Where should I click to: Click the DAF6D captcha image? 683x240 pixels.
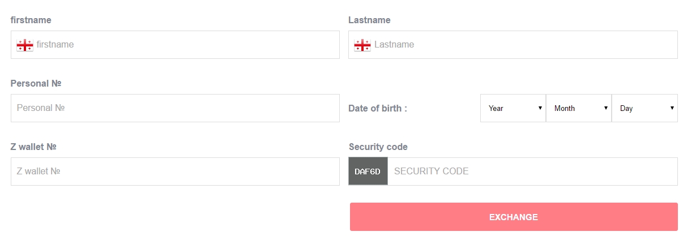(368, 172)
